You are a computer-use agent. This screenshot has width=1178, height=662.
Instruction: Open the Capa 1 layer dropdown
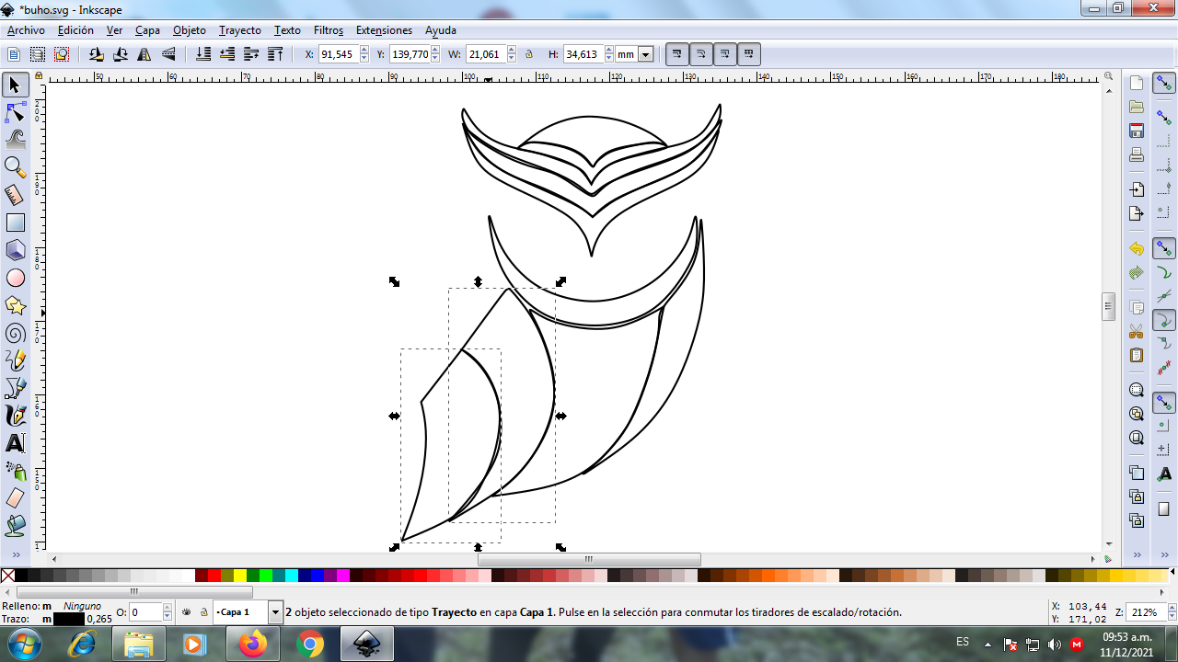click(x=275, y=611)
